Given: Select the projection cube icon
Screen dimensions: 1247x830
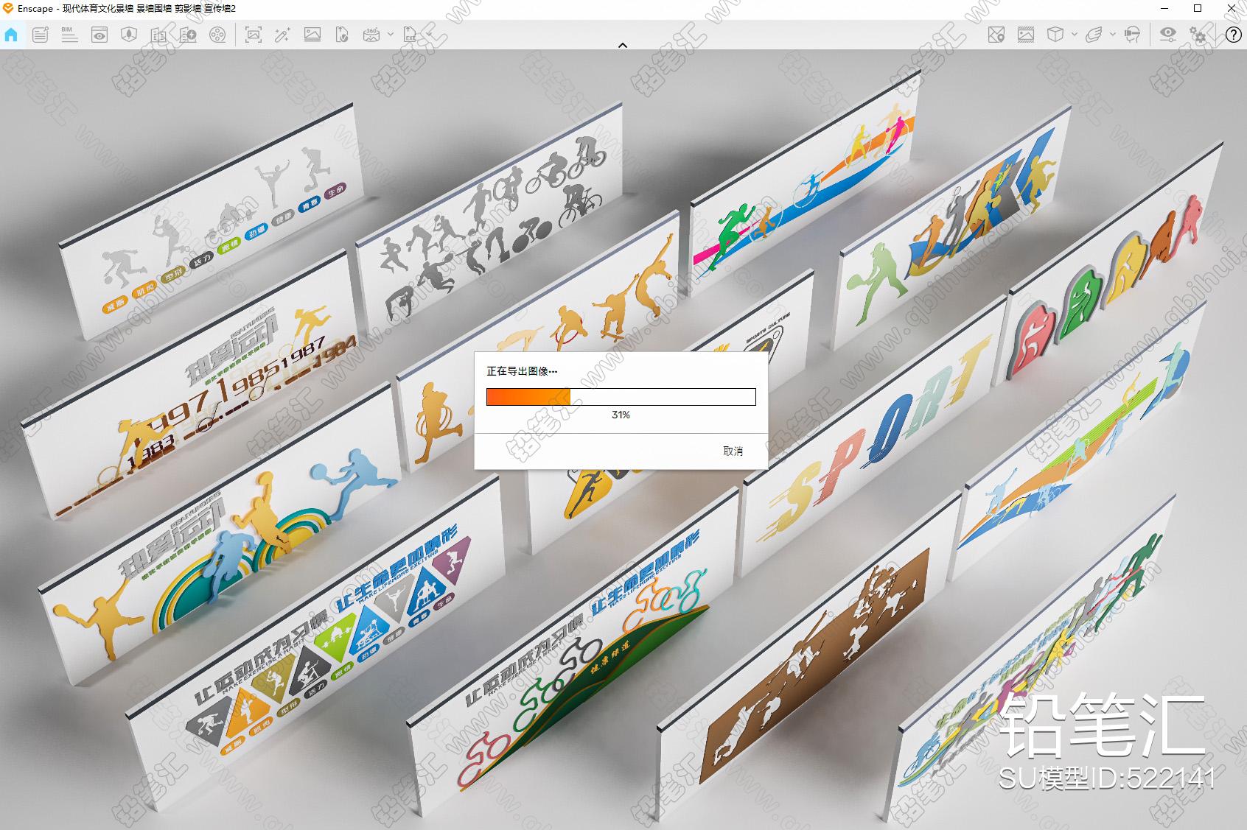Looking at the screenshot, I should point(1055,35).
